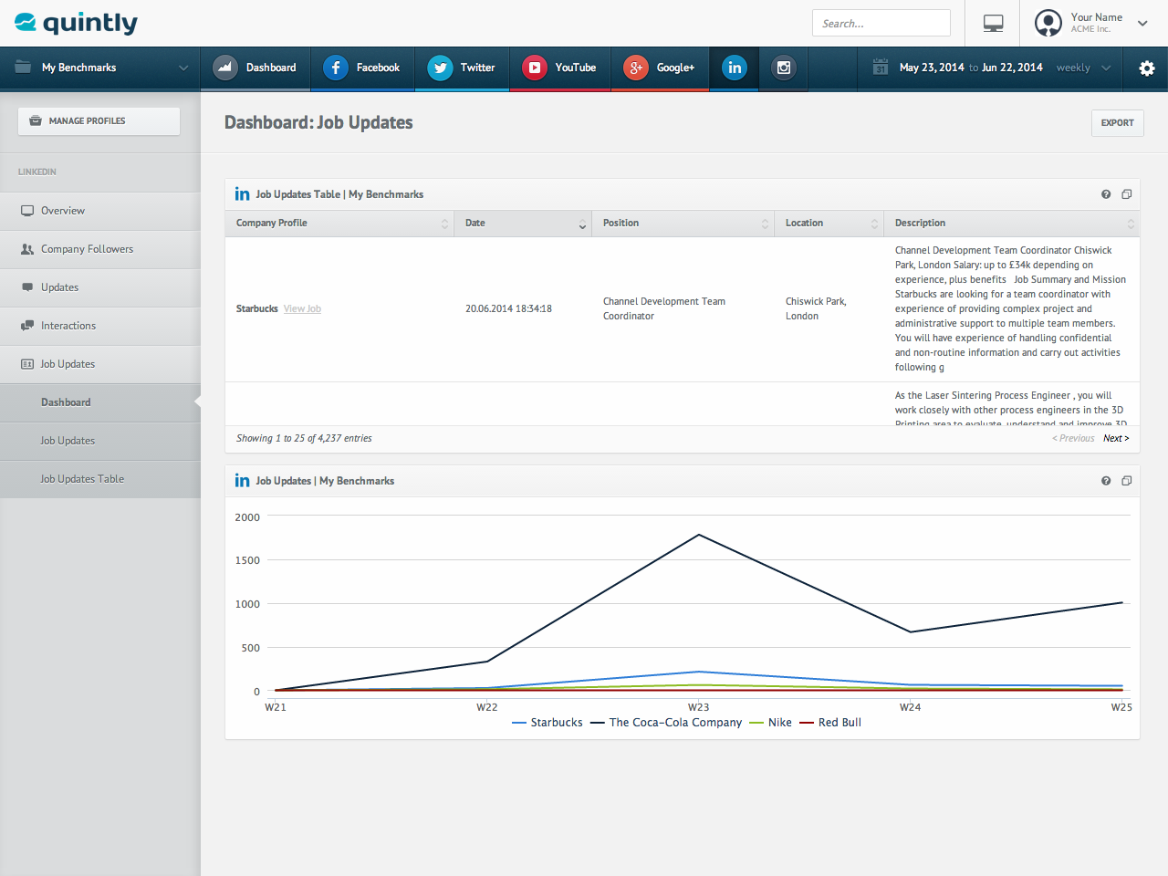Sort by Position column

click(x=683, y=224)
